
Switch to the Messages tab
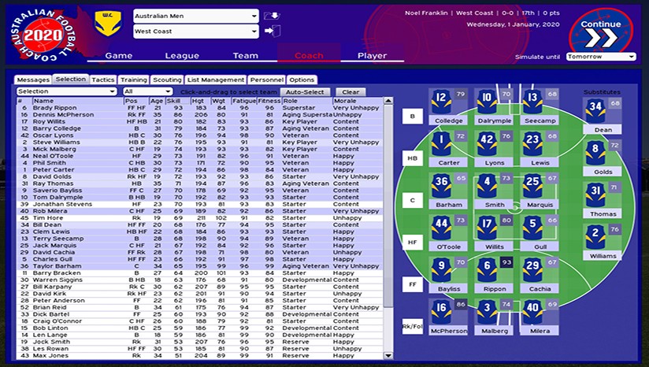[x=33, y=80]
